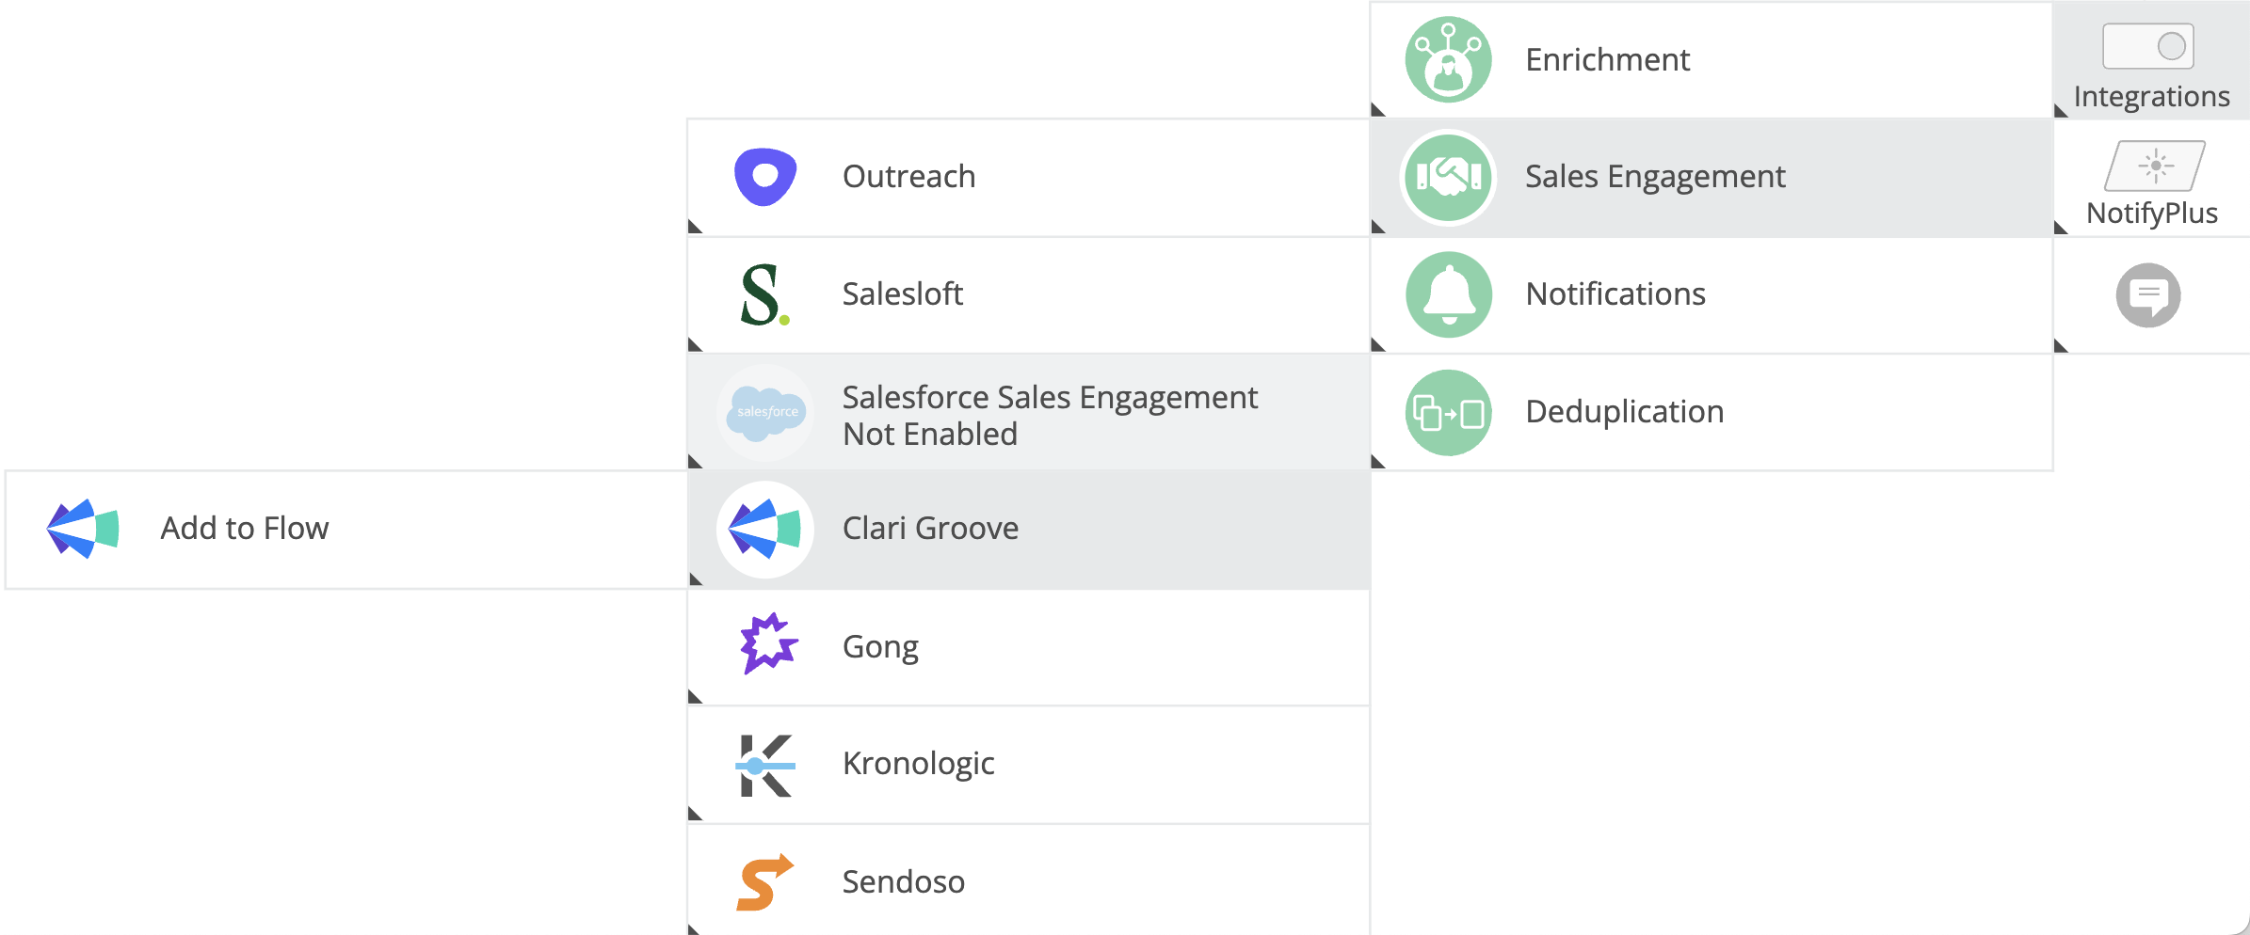Viewport: 2250px width, 935px height.
Task: Select Clari Groove from the list
Action: click(1029, 530)
